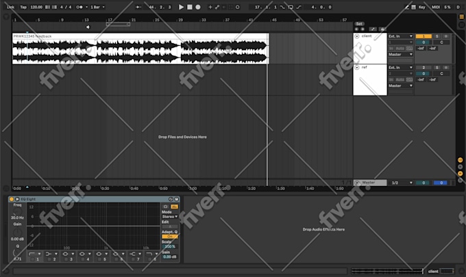Click EQ Eight Scale 100 % field
466x277 pixels.
tap(170, 247)
